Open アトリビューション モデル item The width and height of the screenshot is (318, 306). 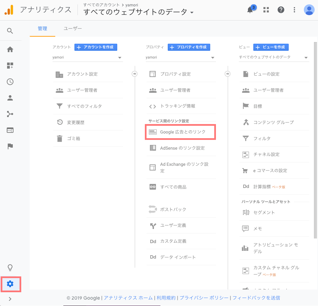tap(274, 248)
